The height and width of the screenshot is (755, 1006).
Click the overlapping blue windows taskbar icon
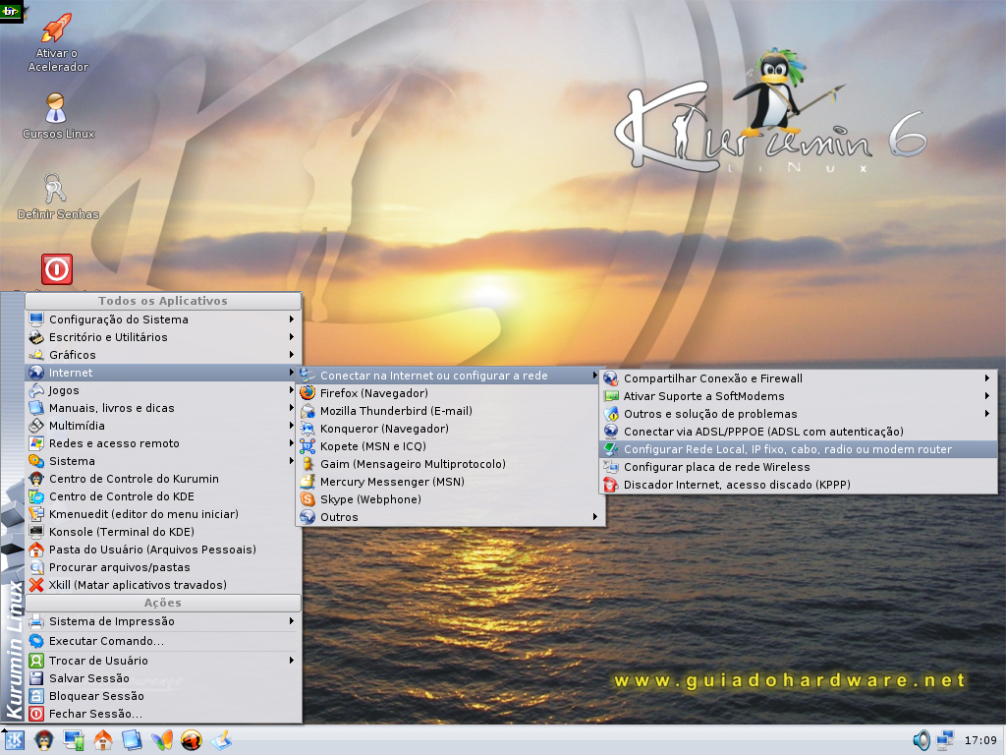click(x=133, y=740)
